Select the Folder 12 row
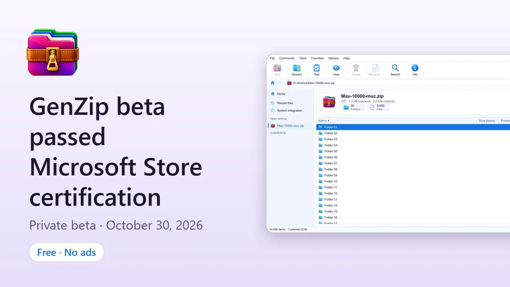Screen dimensions: 510x287 (413, 193)
